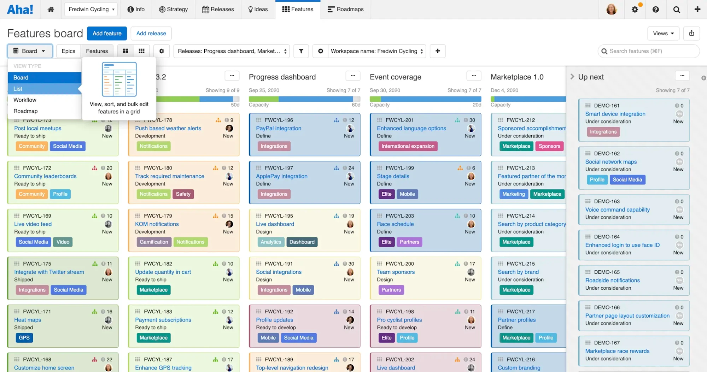
Task: Click the Add release button
Action: click(151, 33)
